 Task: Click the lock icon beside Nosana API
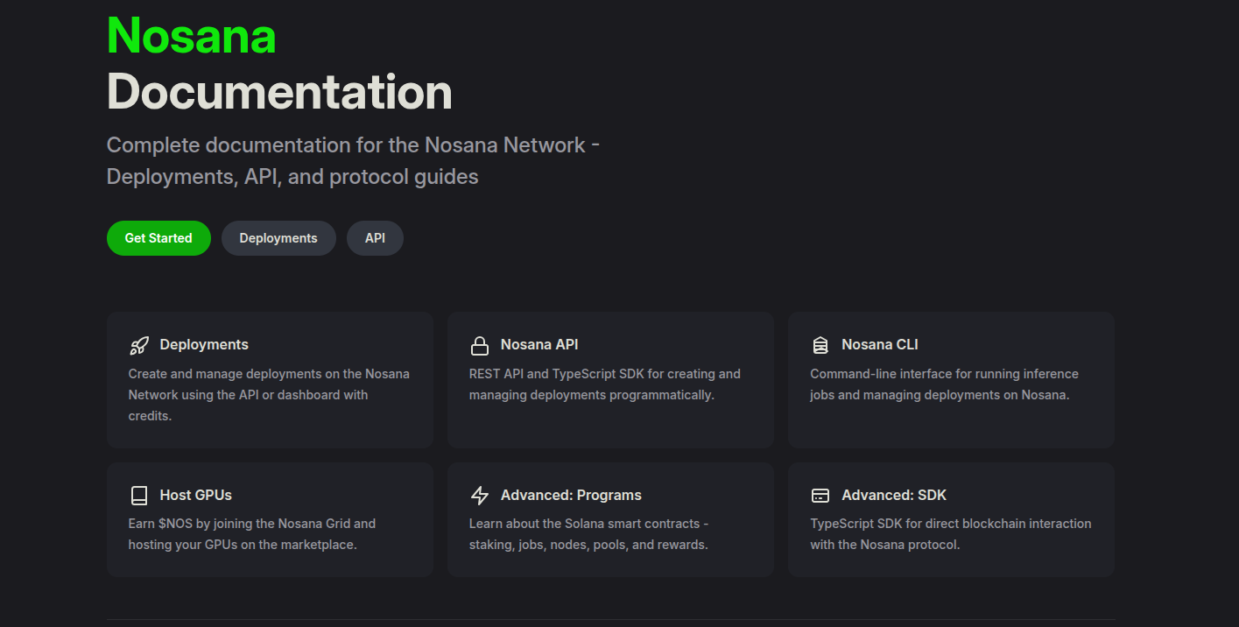(479, 345)
